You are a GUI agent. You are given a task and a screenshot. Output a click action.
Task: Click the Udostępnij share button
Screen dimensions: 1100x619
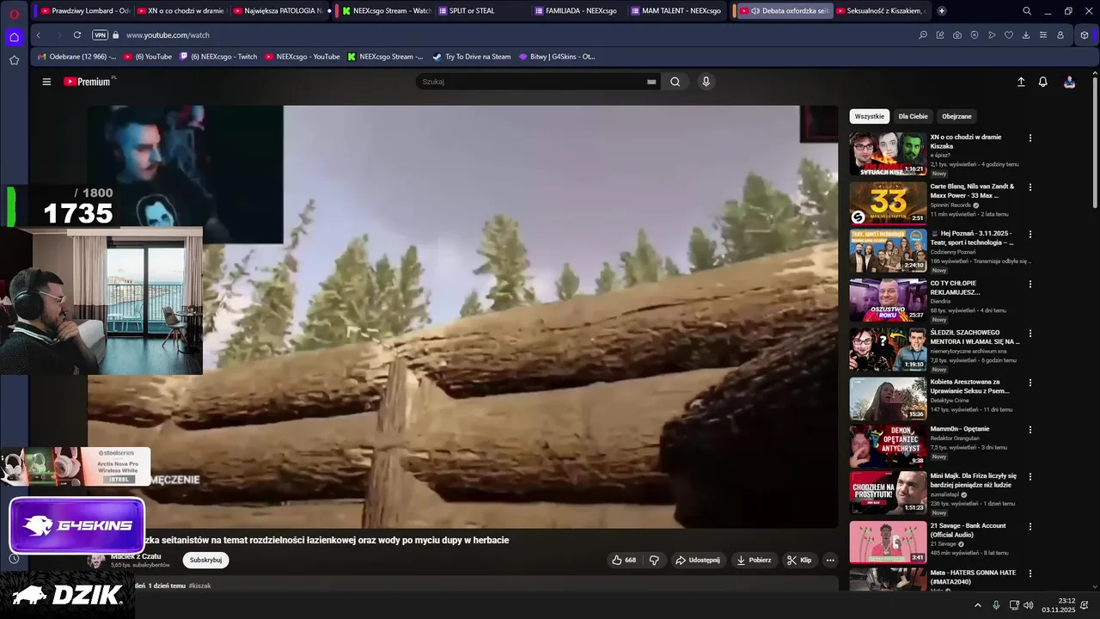tap(698, 561)
